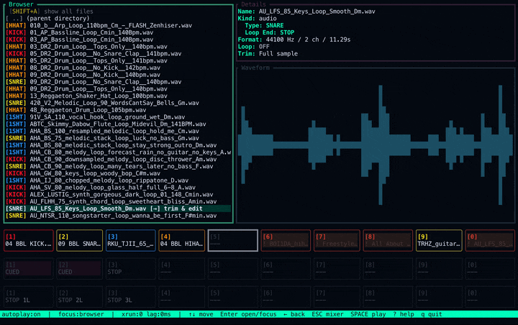This screenshot has height=325, width=518.
Task: Toggle the CUED state under pad 1
Action: pyautogui.click(x=28, y=269)
